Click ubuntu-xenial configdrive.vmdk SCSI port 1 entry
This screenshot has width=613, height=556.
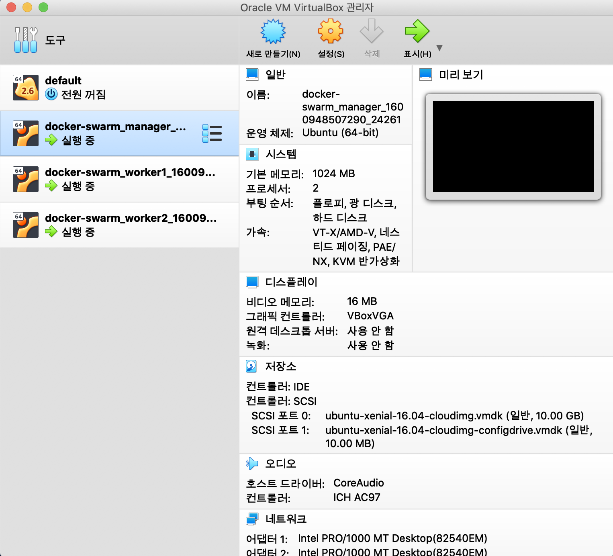459,437
